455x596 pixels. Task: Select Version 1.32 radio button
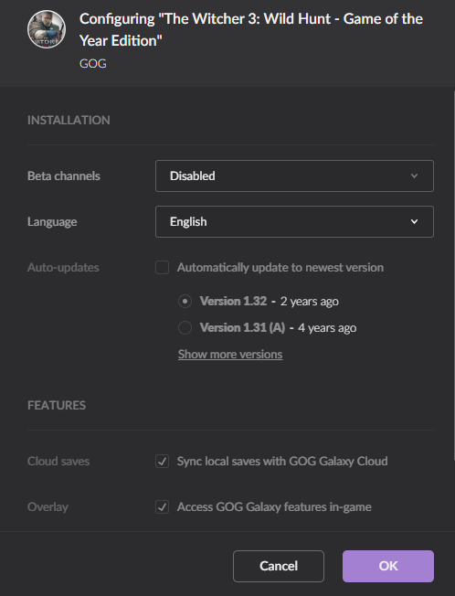pyautogui.click(x=185, y=302)
